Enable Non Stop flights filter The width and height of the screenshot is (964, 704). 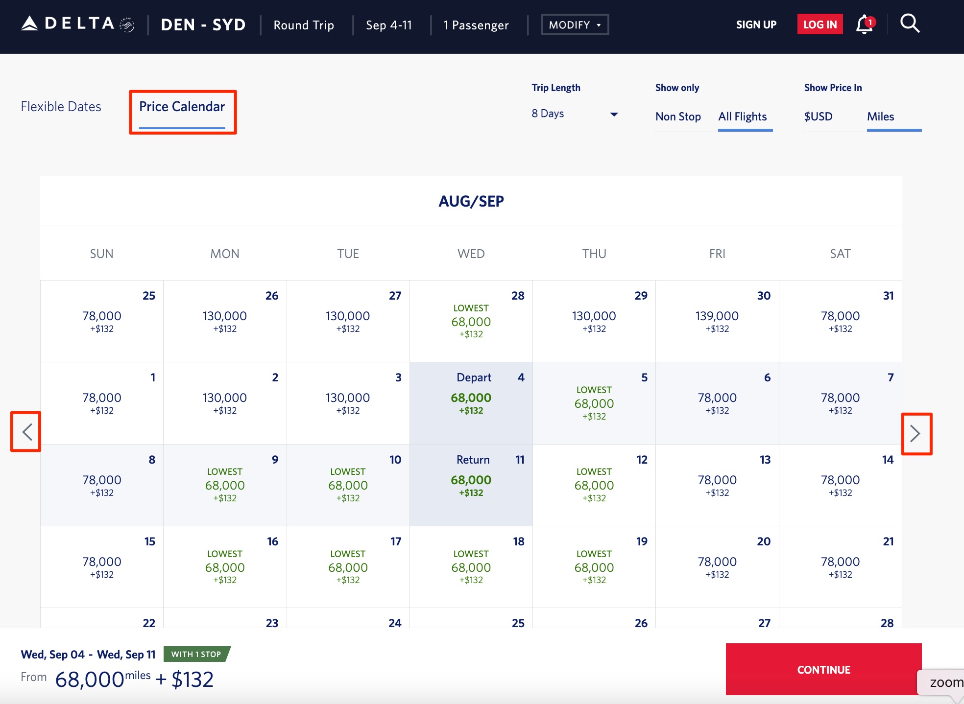[678, 117]
